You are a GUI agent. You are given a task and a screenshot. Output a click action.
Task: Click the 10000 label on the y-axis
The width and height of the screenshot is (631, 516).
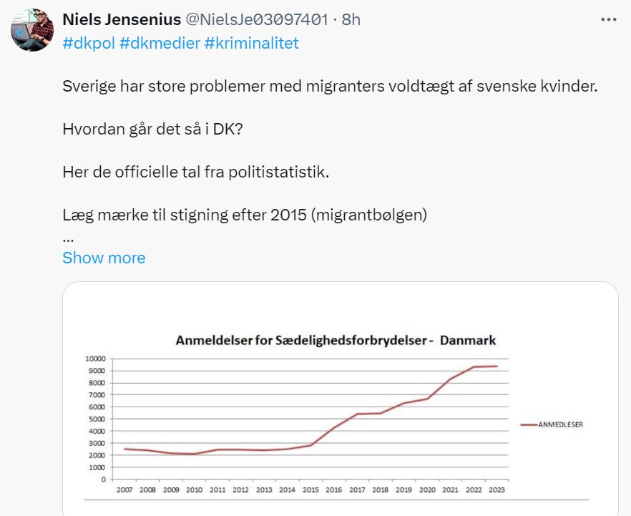click(x=95, y=359)
